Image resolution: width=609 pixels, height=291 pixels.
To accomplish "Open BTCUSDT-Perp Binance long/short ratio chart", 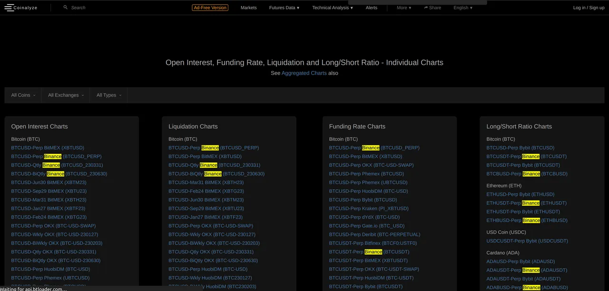I will coord(527,156).
